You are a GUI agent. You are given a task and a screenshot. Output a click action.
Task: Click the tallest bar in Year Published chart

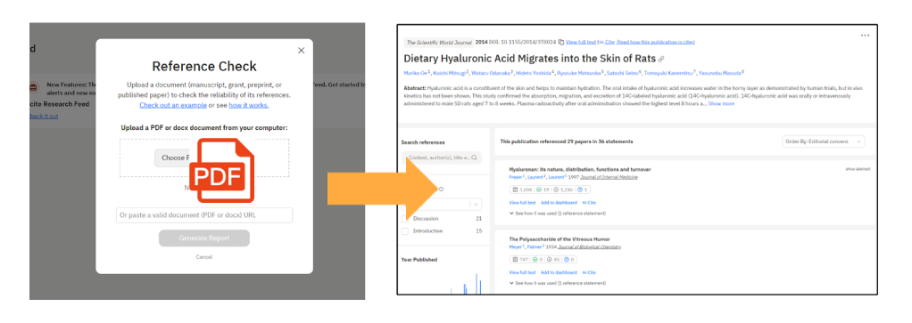[477, 284]
